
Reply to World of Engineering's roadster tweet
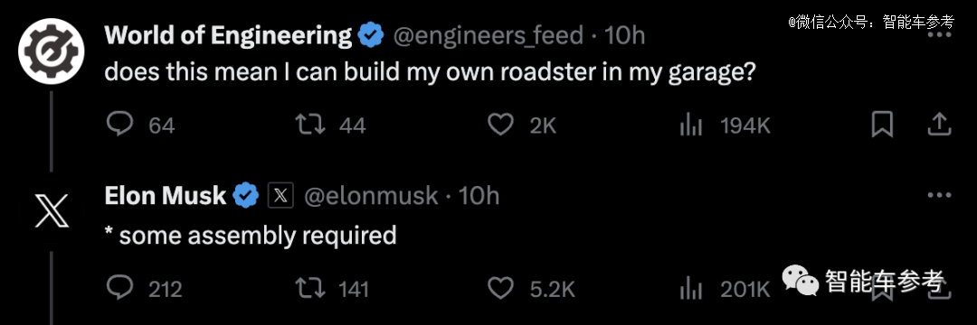(x=119, y=125)
